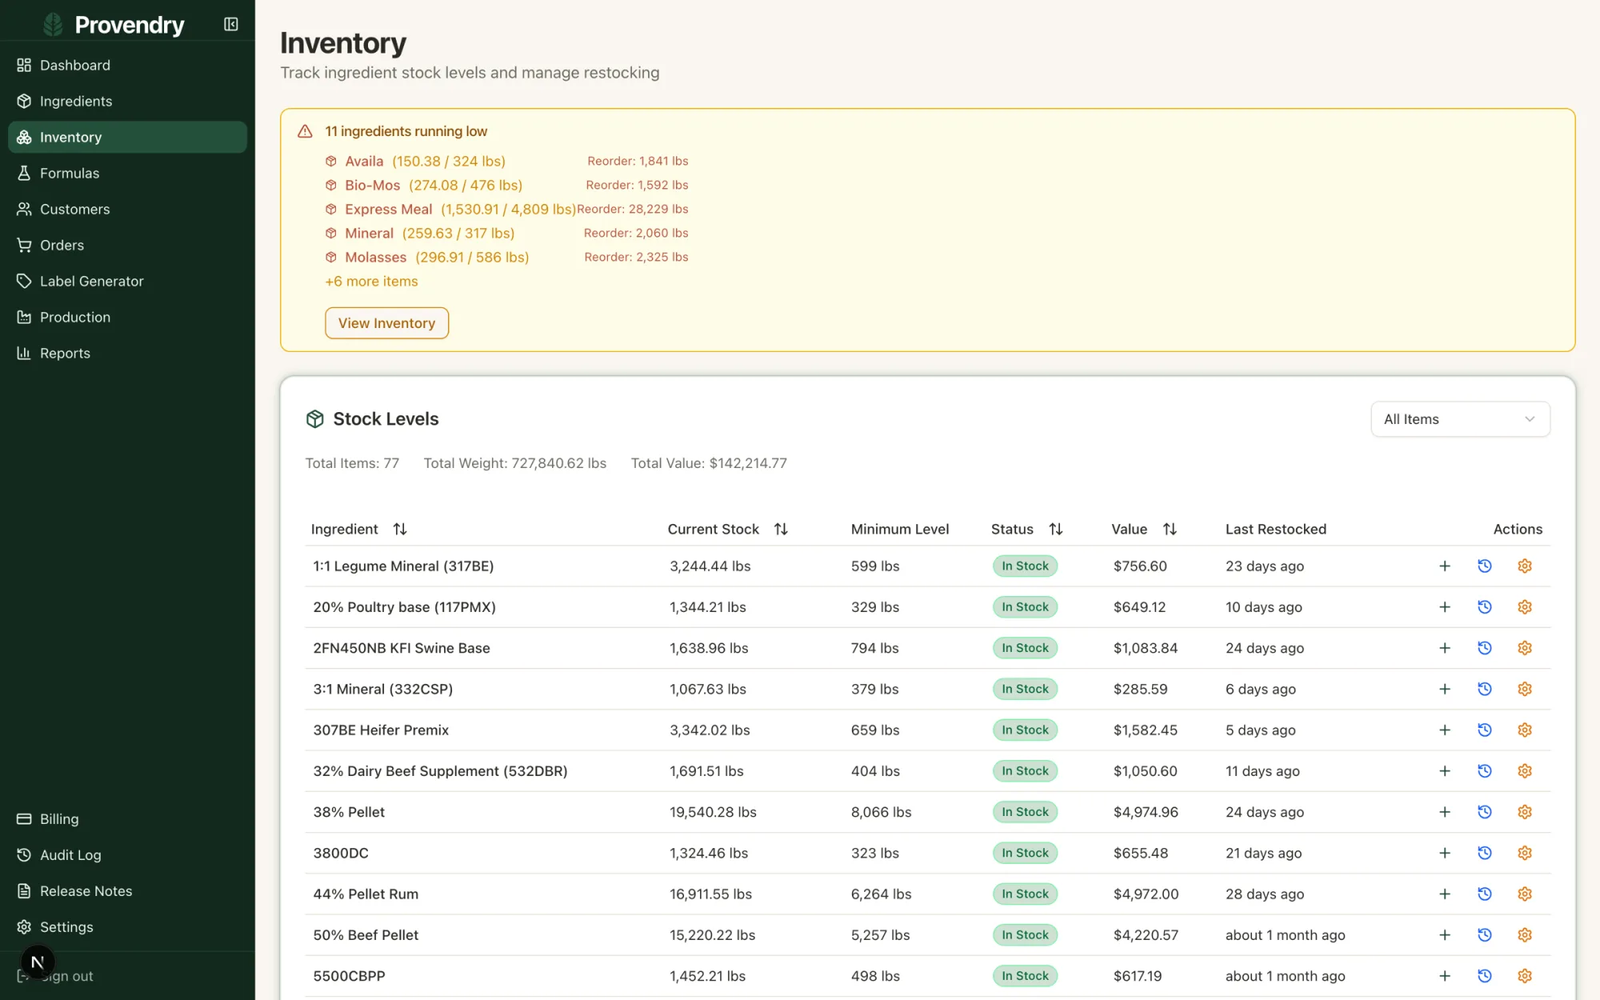Screen dimensions: 1600x1000
Task: Collapse the sidebar with the panel icon
Action: 231,25
